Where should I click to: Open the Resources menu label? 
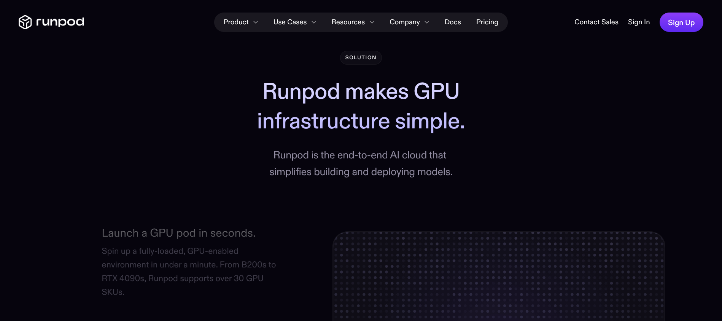point(348,22)
